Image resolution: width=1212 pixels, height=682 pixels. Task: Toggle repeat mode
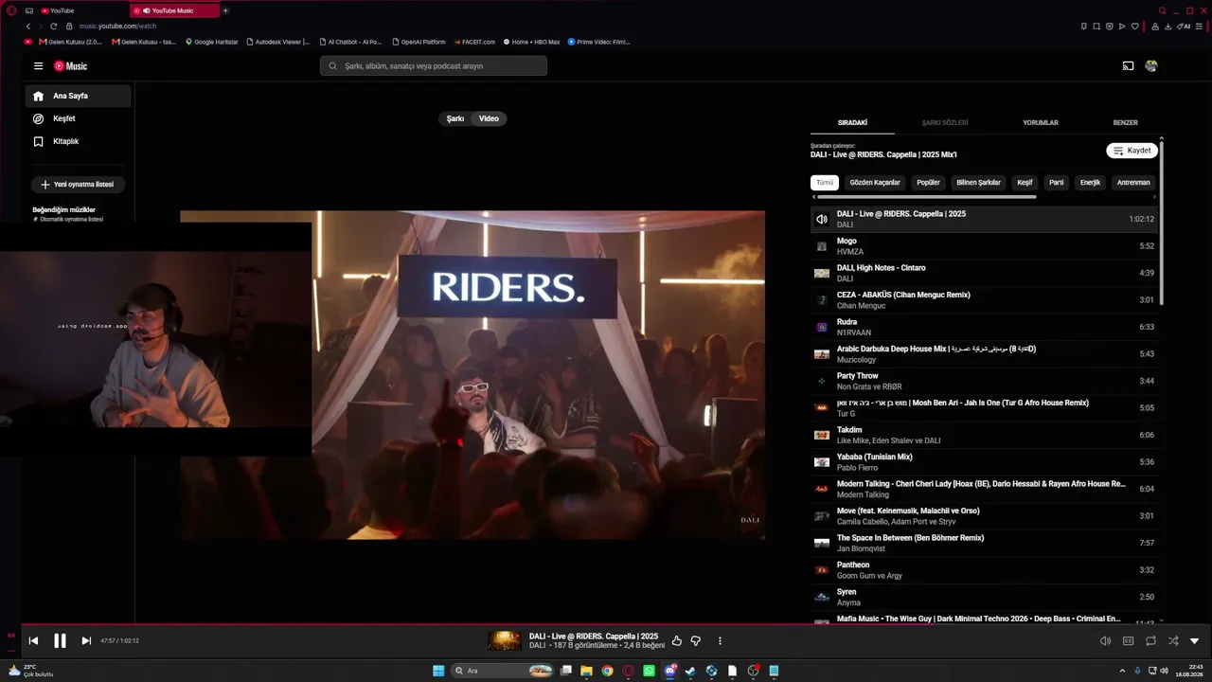click(x=1150, y=641)
